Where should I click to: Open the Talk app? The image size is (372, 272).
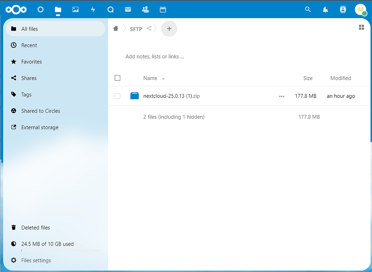tap(110, 9)
